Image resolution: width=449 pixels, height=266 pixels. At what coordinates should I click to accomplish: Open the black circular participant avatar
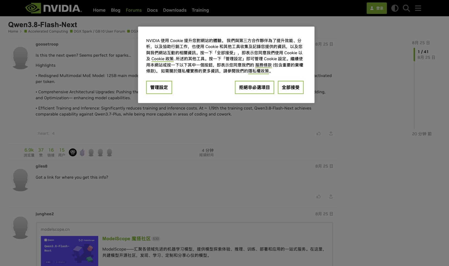tap(73, 152)
